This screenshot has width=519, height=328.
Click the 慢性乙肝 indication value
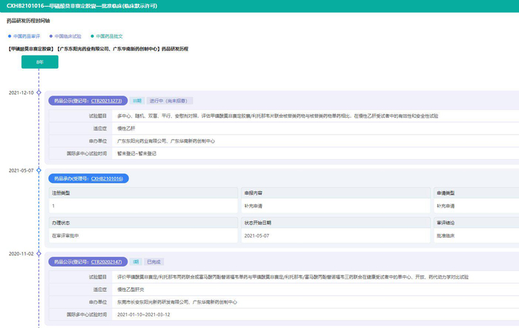click(126, 128)
